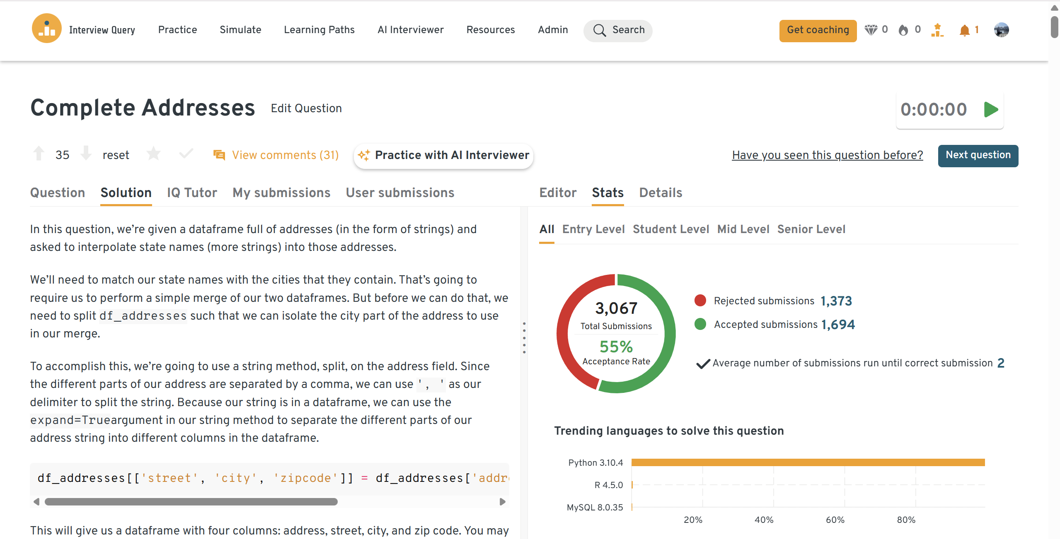Click the diamond gems icon
Image resolution: width=1060 pixels, height=539 pixels.
(x=871, y=30)
